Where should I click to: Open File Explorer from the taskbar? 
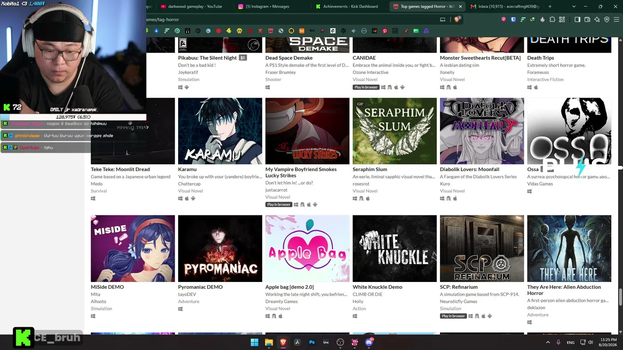point(269,342)
